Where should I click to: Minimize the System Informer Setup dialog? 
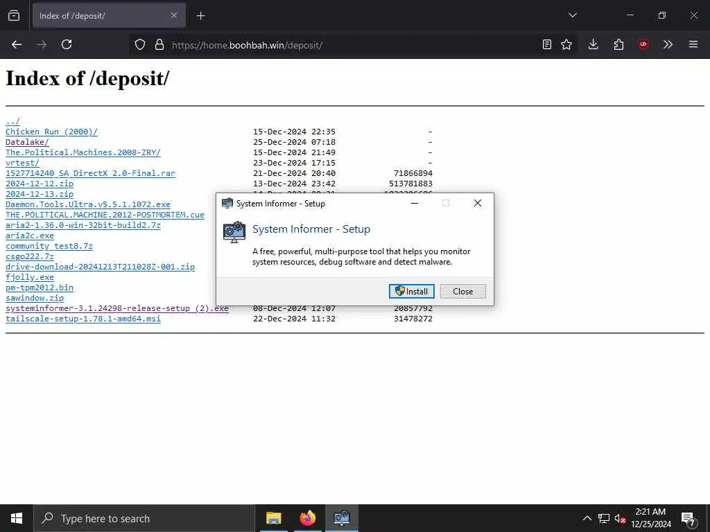(x=415, y=203)
